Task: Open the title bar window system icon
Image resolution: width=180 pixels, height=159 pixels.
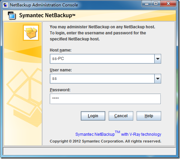Action: [x=5, y=5]
